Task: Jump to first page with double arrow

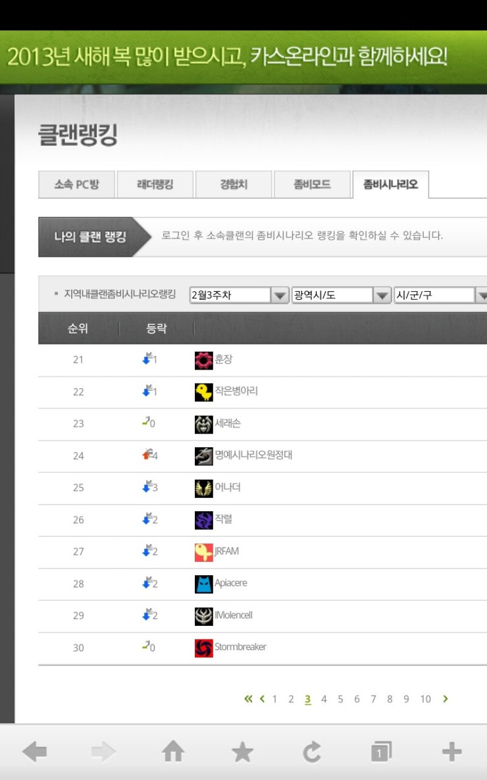Action: [x=248, y=699]
